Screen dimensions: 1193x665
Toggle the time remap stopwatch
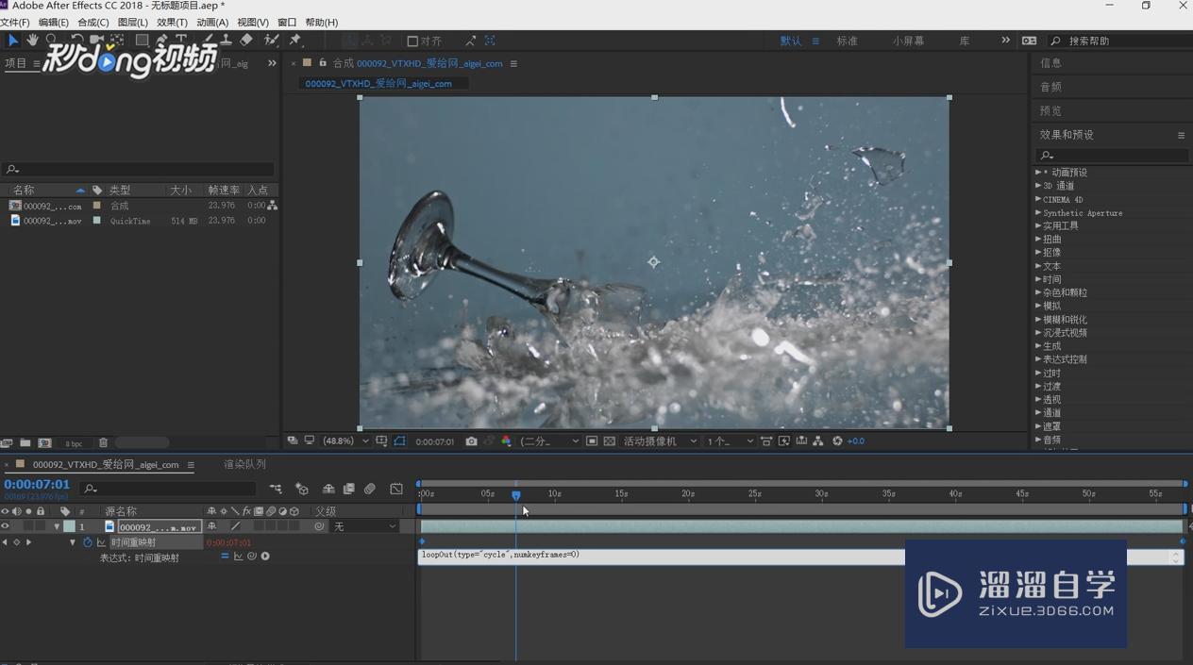pos(88,542)
